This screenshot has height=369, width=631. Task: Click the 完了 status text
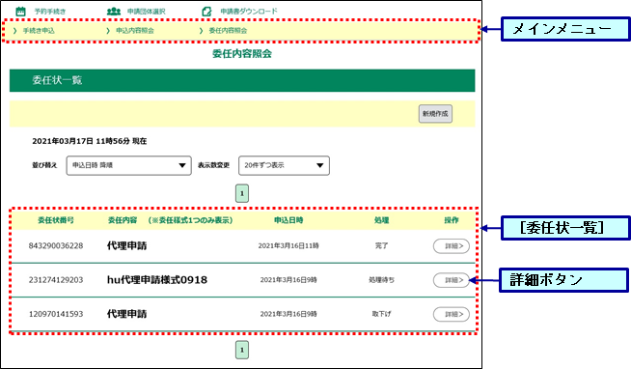[x=381, y=245]
